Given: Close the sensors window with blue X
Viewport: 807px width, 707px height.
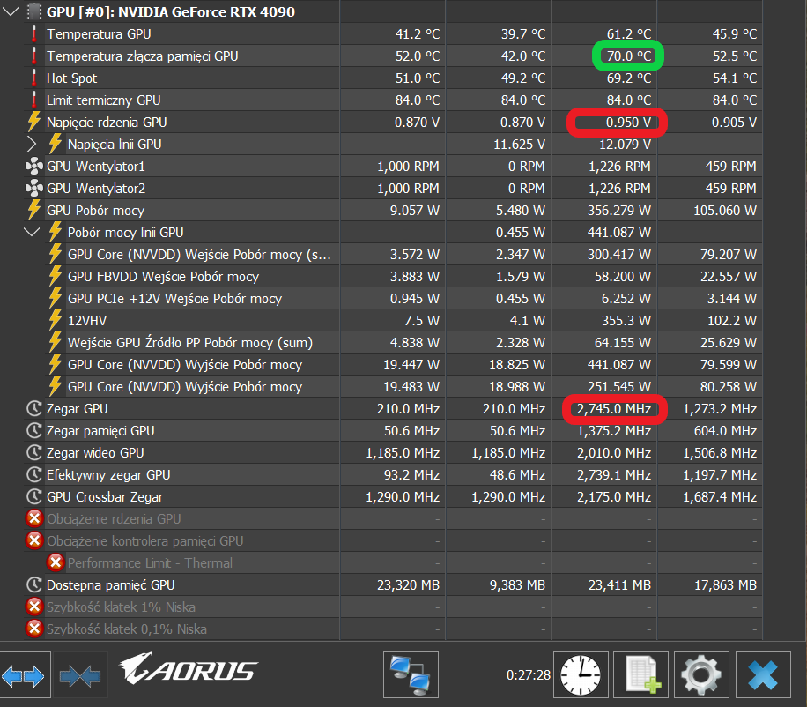Looking at the screenshot, I should 763,675.
